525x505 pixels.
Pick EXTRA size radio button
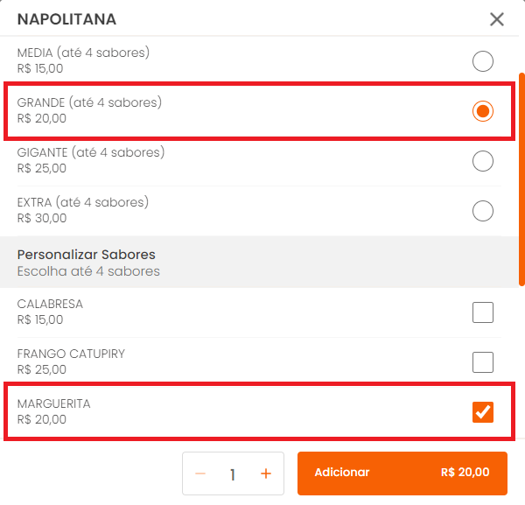click(x=482, y=211)
